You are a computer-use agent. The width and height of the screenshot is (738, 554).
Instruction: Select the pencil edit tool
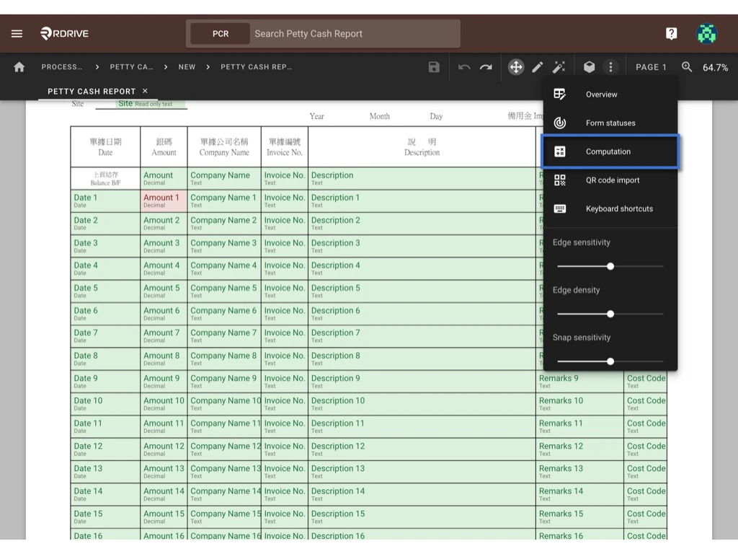(x=538, y=67)
